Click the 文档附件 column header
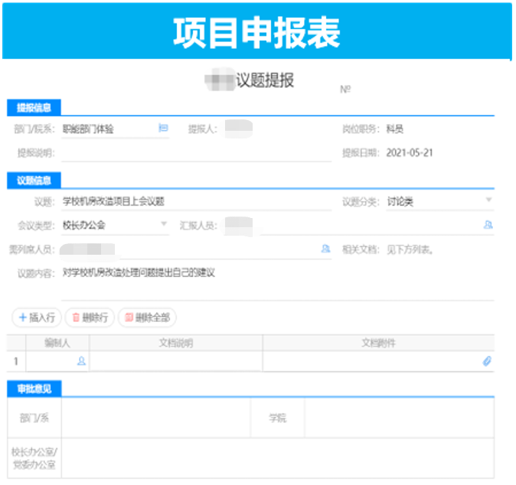Viewport: 516px width, 485px height. pos(378,343)
